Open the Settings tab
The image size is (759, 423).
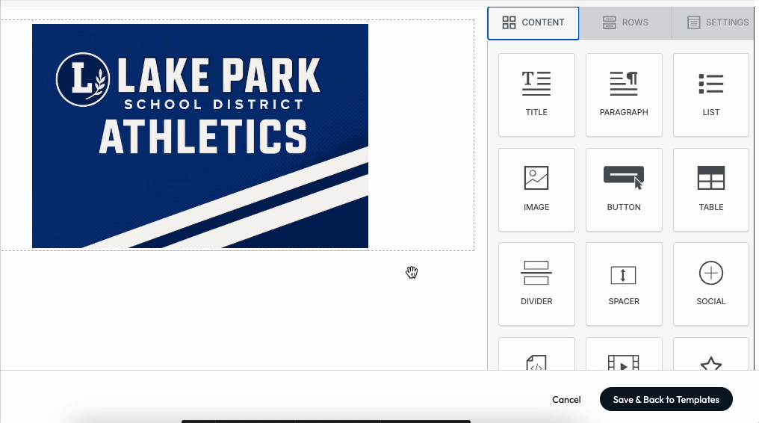pos(717,22)
